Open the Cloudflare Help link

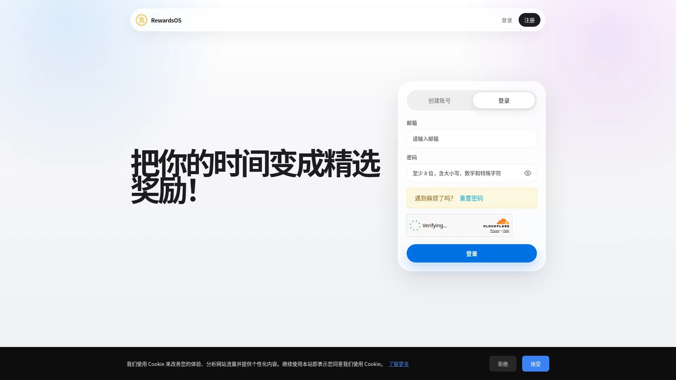[x=506, y=231]
